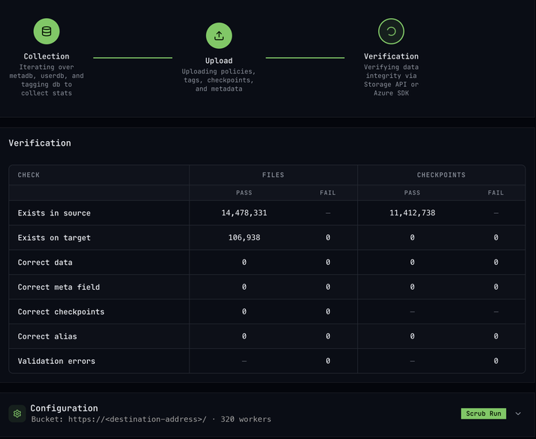Click the 14,478,331 files pass value
536x439 pixels.
point(244,213)
